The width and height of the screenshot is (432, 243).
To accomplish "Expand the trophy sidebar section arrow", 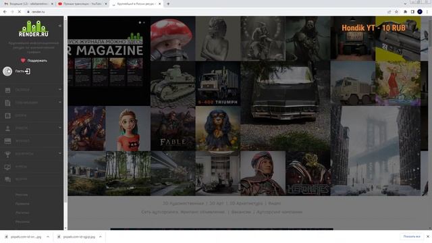I will coord(60,153).
